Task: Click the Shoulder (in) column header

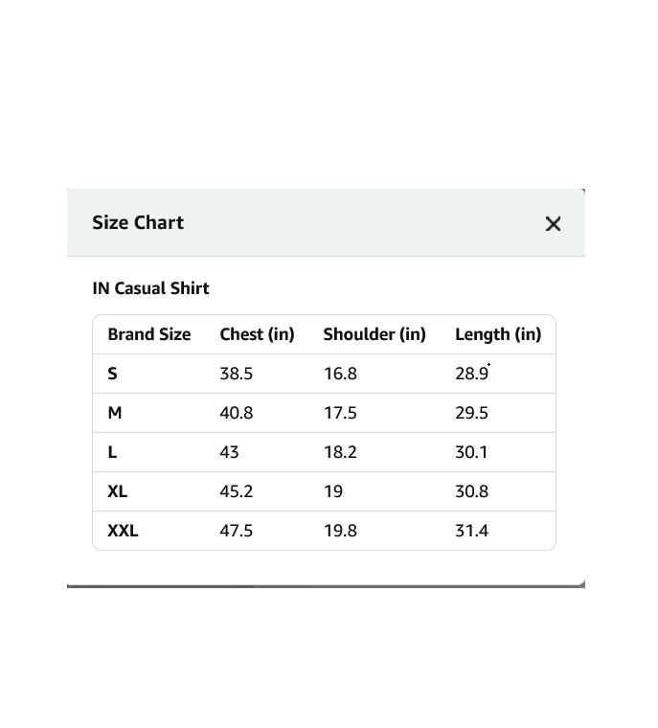Action: (x=374, y=334)
